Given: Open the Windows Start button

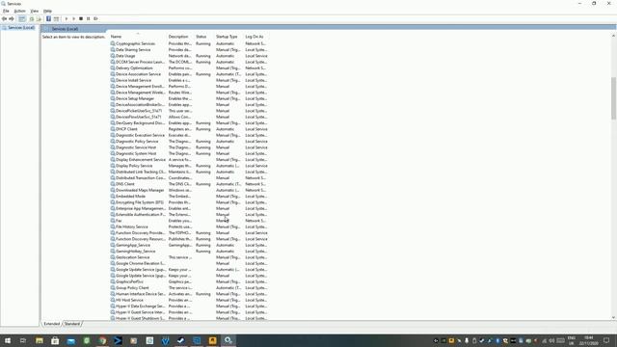Looking at the screenshot, I should point(8,340).
